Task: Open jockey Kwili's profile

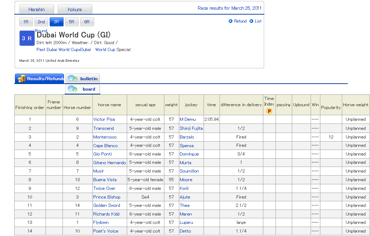Action: click(x=184, y=188)
